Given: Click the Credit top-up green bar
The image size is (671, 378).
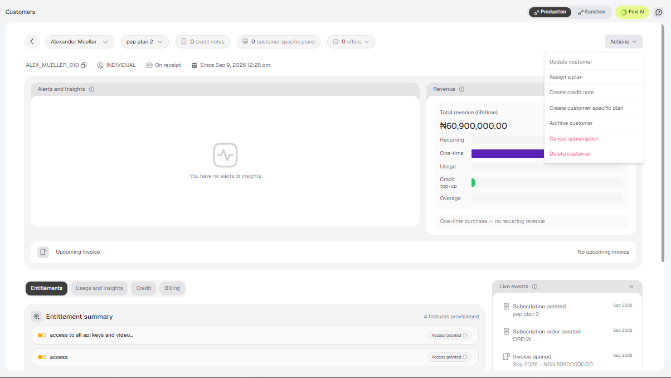Looking at the screenshot, I should (473, 182).
